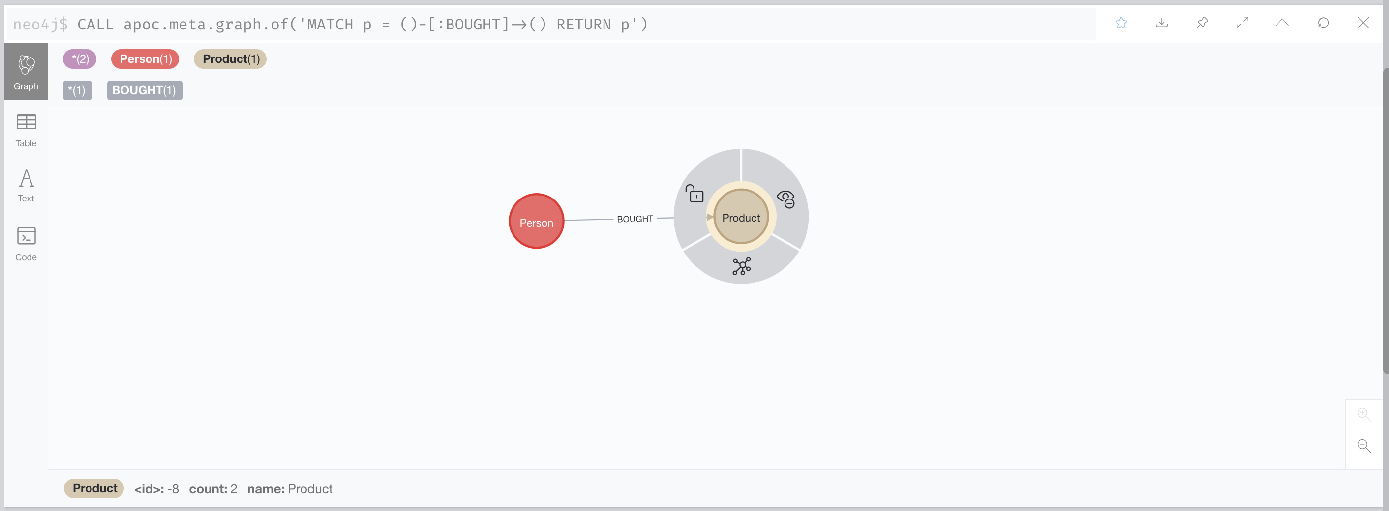Pin the result frame
The image size is (1389, 511).
click(1202, 23)
